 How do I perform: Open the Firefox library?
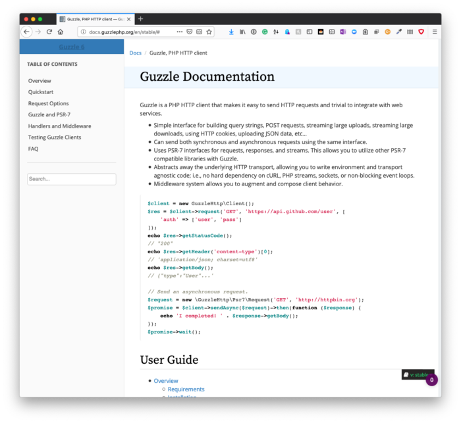242,32
